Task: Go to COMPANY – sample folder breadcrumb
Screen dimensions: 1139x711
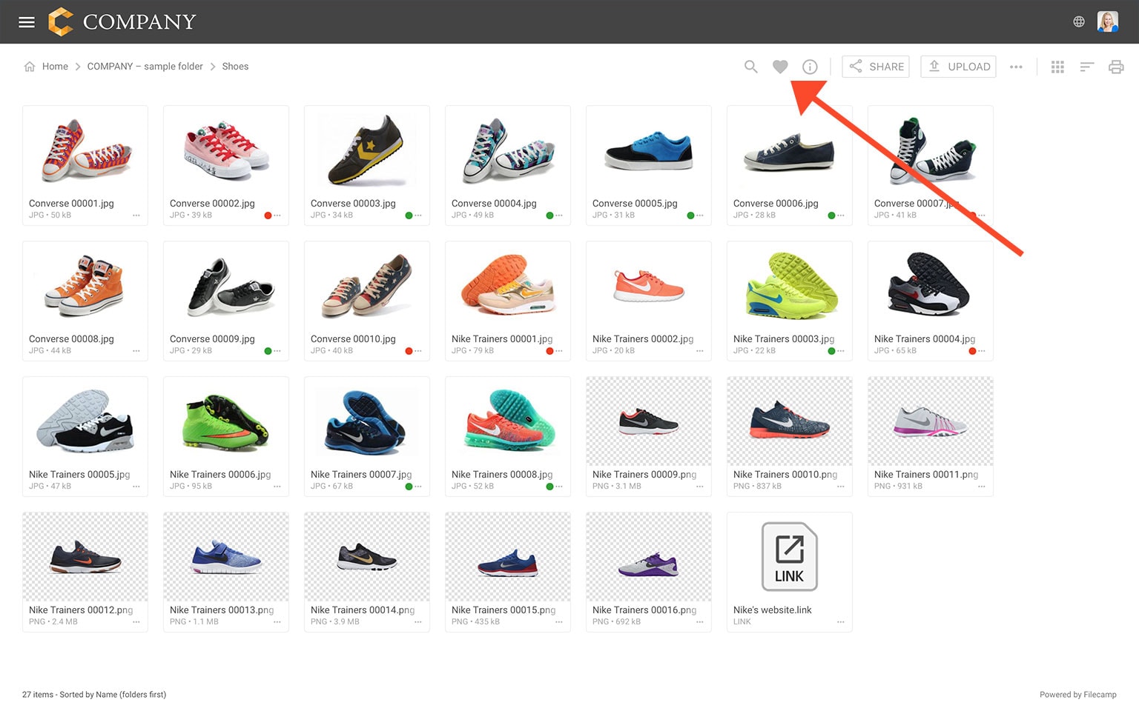Action: [145, 67]
